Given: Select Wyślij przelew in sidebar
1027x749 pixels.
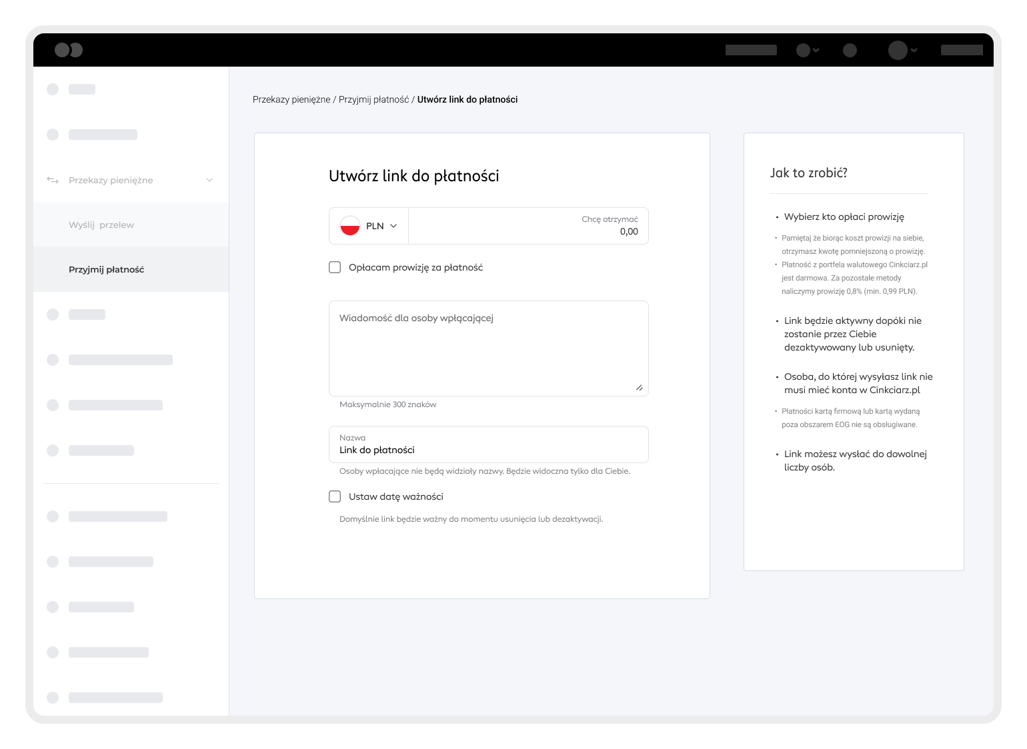Looking at the screenshot, I should [101, 225].
